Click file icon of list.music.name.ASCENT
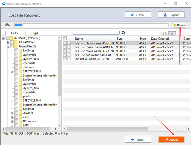This screenshot has width=192, height=146. click(x=69, y=47)
